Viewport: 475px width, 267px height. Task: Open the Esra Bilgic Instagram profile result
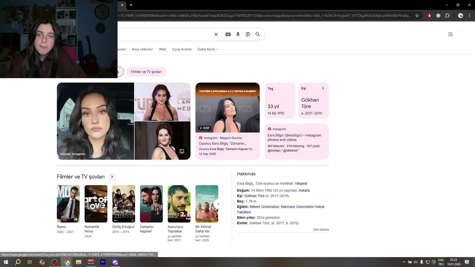coord(297,142)
